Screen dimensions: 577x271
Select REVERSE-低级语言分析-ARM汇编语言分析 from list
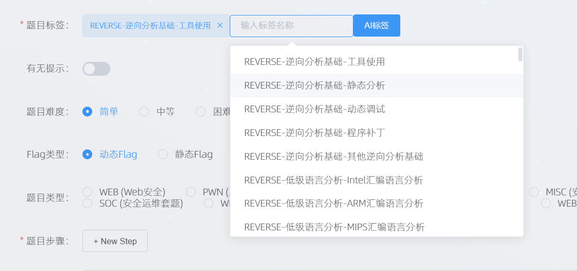coord(333,204)
